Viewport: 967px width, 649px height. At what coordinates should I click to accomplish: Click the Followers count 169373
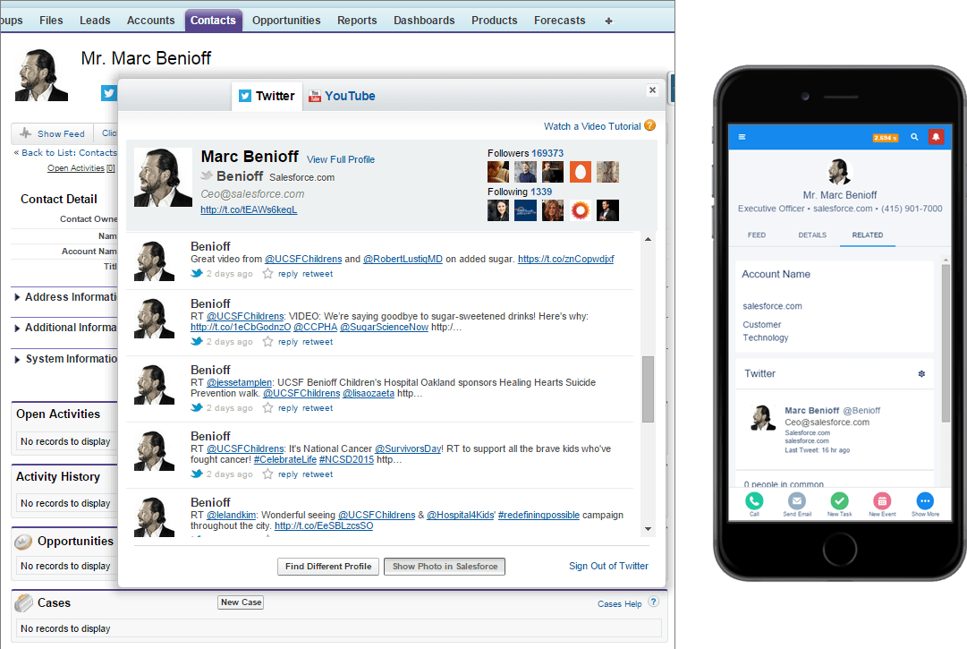(x=547, y=153)
